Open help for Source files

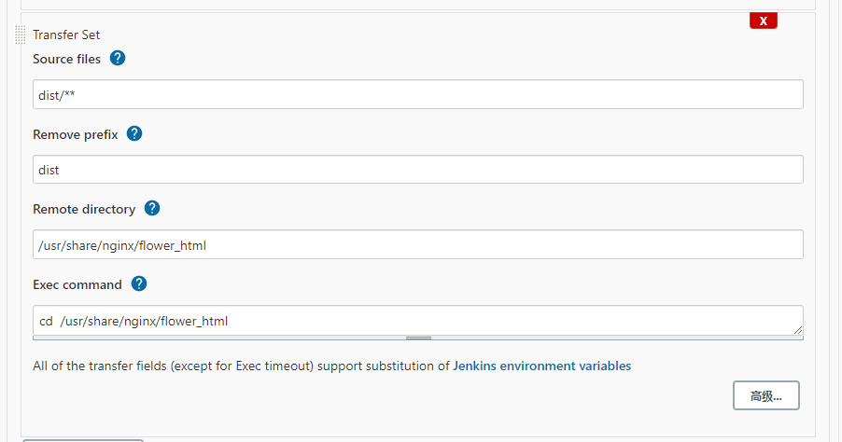click(x=118, y=58)
